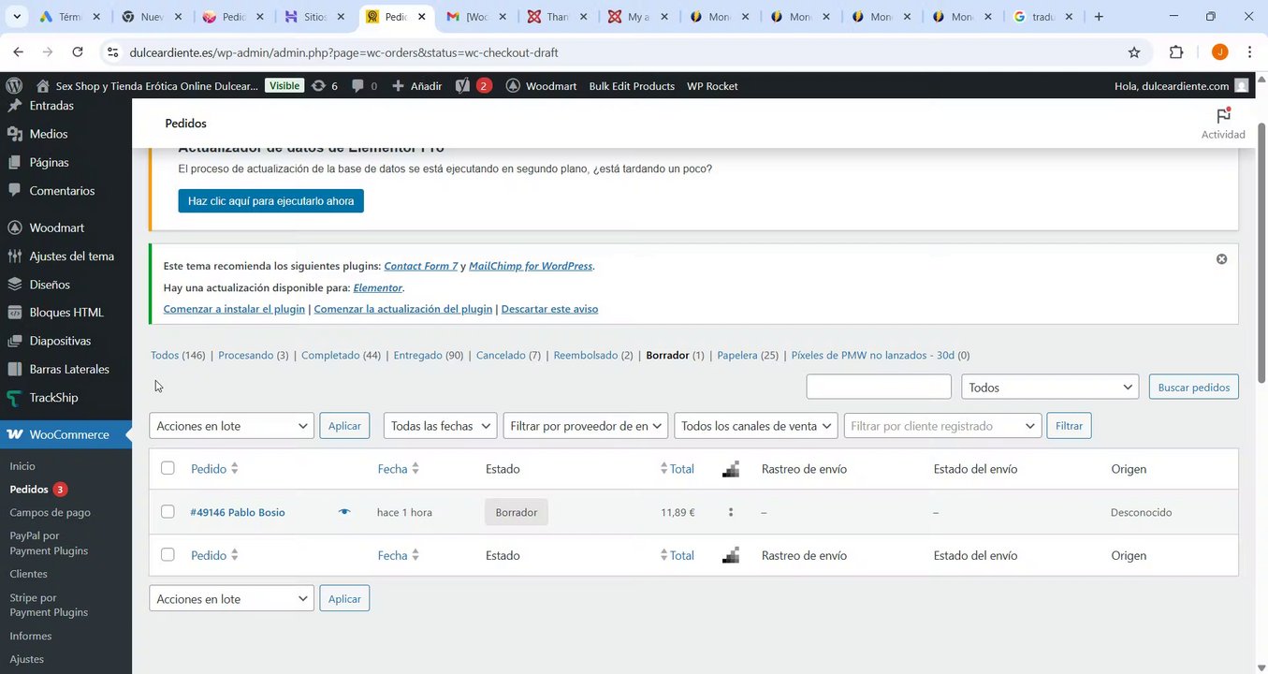The width and height of the screenshot is (1268, 674).
Task: Go back to the previous page
Action: tap(19, 52)
